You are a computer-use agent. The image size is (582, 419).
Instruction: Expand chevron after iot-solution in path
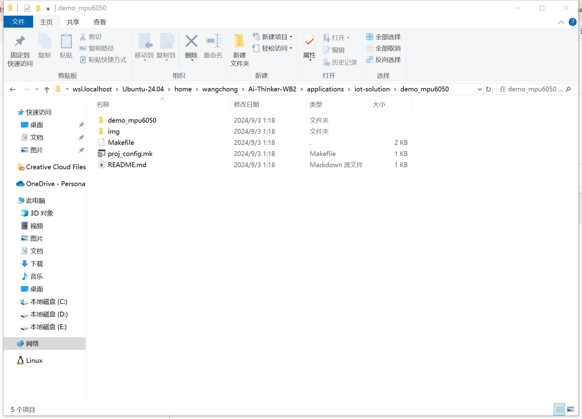(395, 89)
